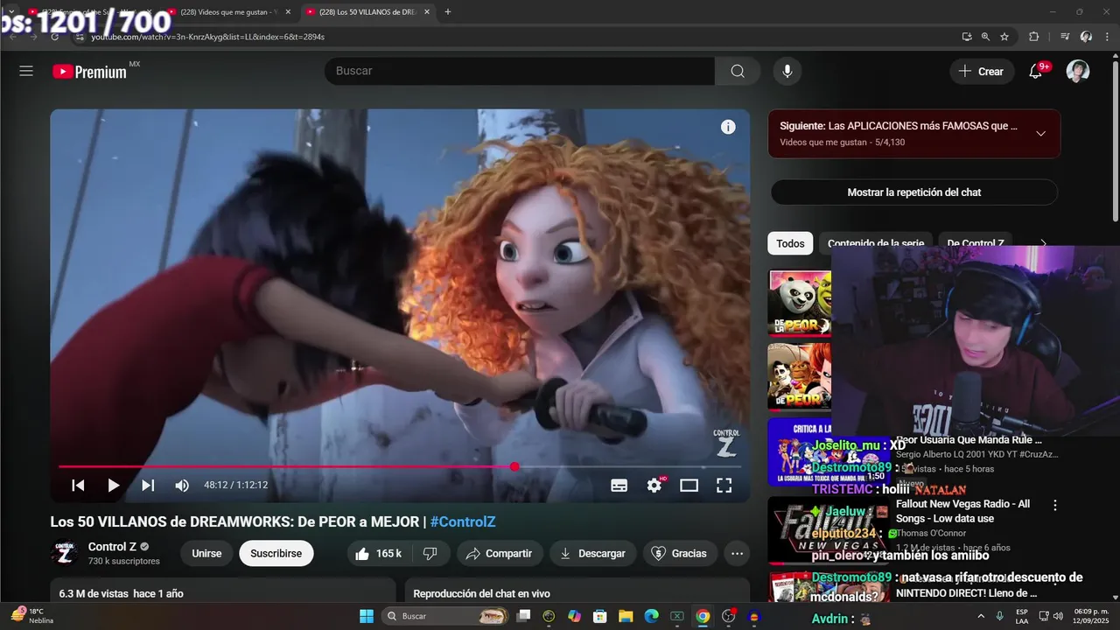Open the Chrome extensions puzzle icon
Screen dimensions: 1120x630
(x=1033, y=37)
